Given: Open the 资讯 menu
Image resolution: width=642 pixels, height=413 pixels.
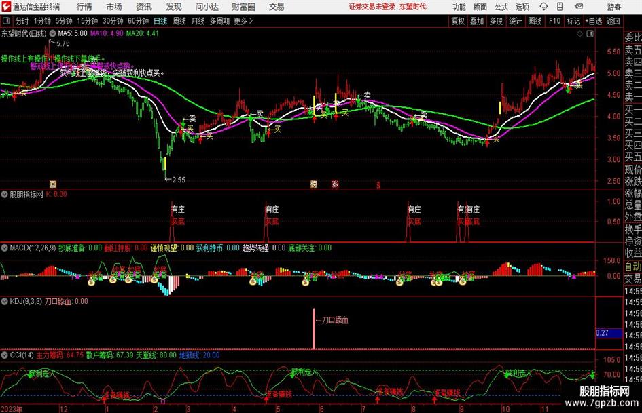Looking at the screenshot, I should point(144,7).
